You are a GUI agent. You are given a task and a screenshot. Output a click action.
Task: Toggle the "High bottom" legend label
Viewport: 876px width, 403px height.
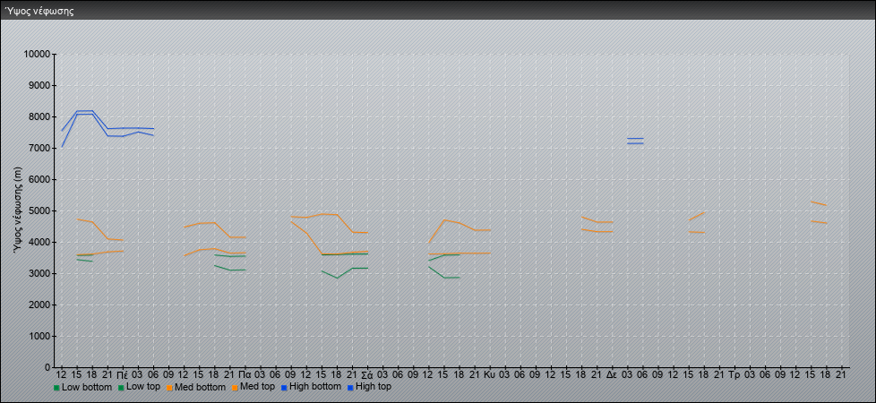coord(315,387)
